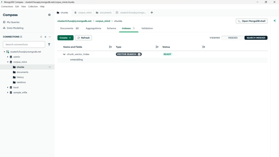The image size is (279, 157).
Task: Open the AI assistant sparkle icon
Action: pyautogui.click(x=275, y=21)
